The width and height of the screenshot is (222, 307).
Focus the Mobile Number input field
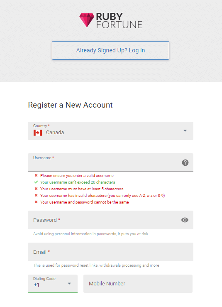[138, 283]
